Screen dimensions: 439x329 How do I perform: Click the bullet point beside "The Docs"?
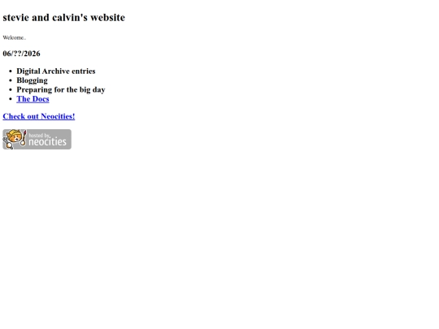point(11,99)
